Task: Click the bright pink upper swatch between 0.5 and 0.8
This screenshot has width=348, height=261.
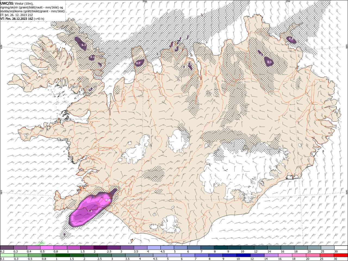Action: pyautogui.click(x=47, y=248)
